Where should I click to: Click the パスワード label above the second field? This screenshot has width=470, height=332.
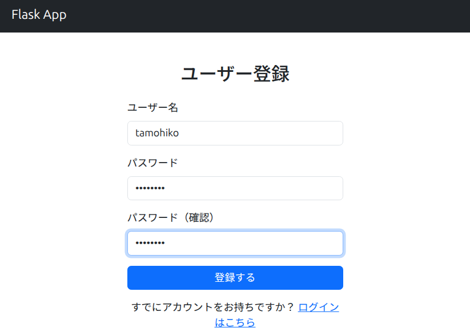(152, 163)
